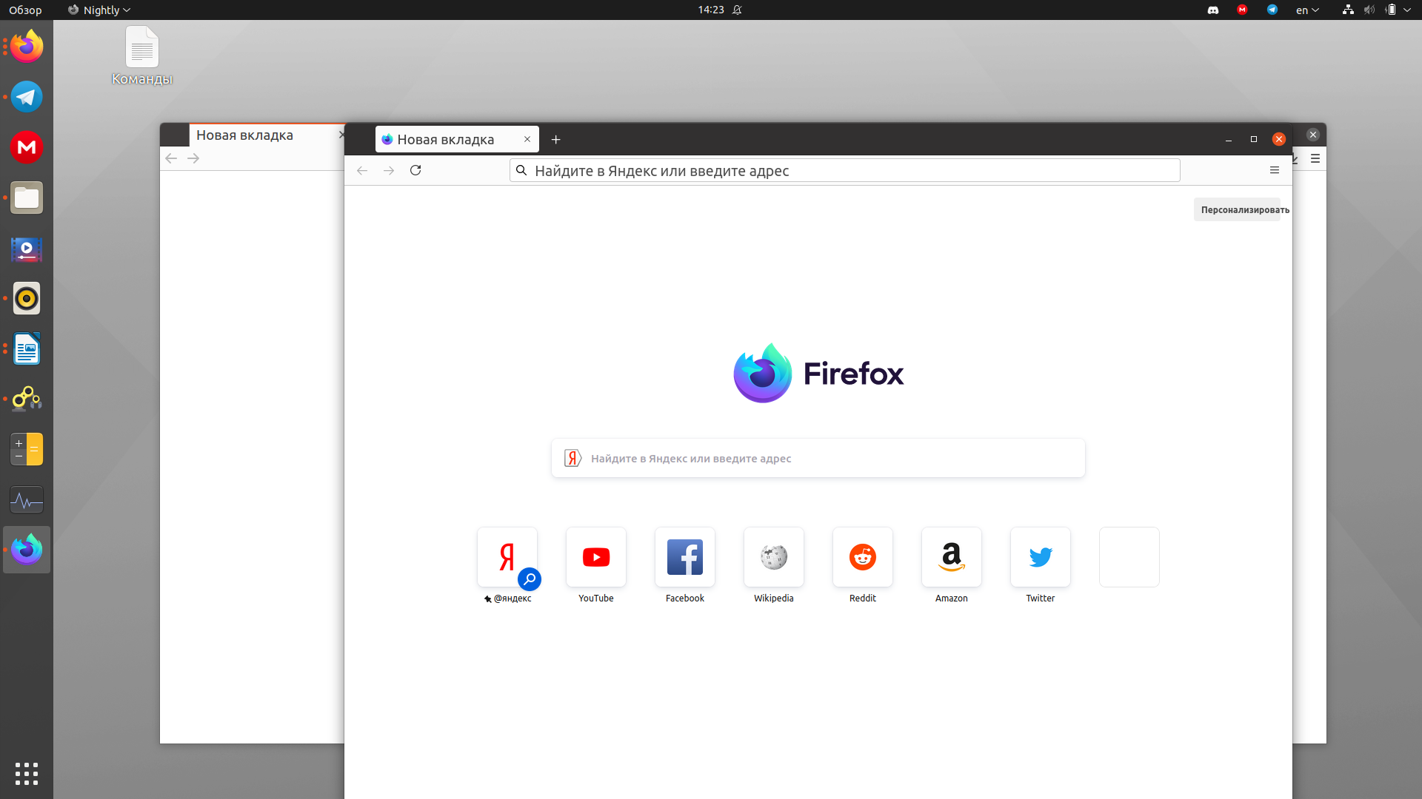Open System Monitor in dock
The height and width of the screenshot is (799, 1422).
click(x=27, y=500)
